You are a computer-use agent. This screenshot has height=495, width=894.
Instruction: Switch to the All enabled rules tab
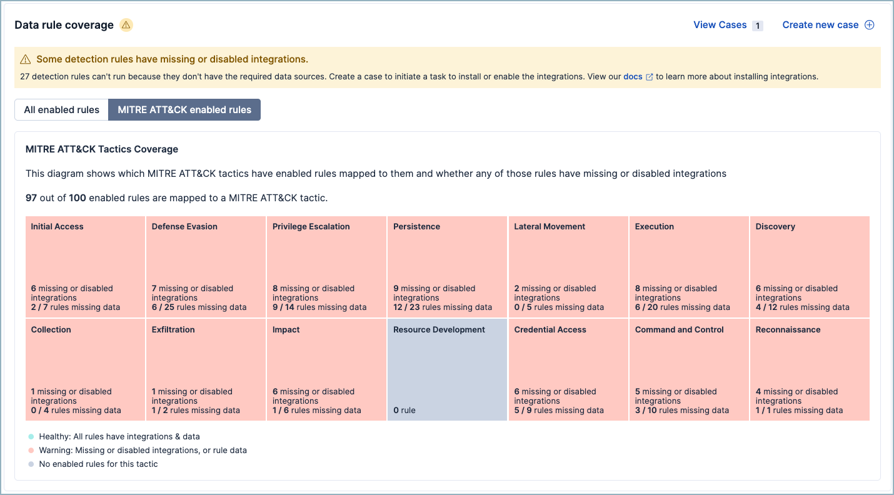pos(61,109)
